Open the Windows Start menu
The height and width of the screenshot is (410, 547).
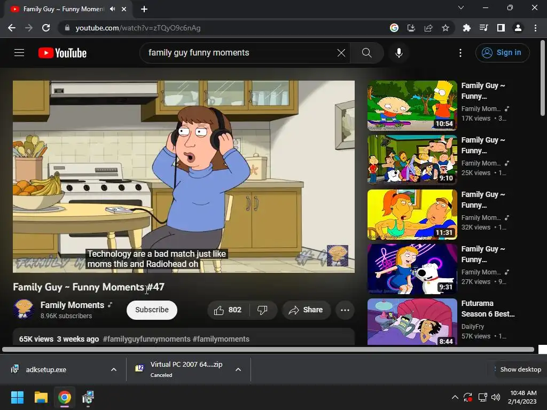tap(17, 397)
